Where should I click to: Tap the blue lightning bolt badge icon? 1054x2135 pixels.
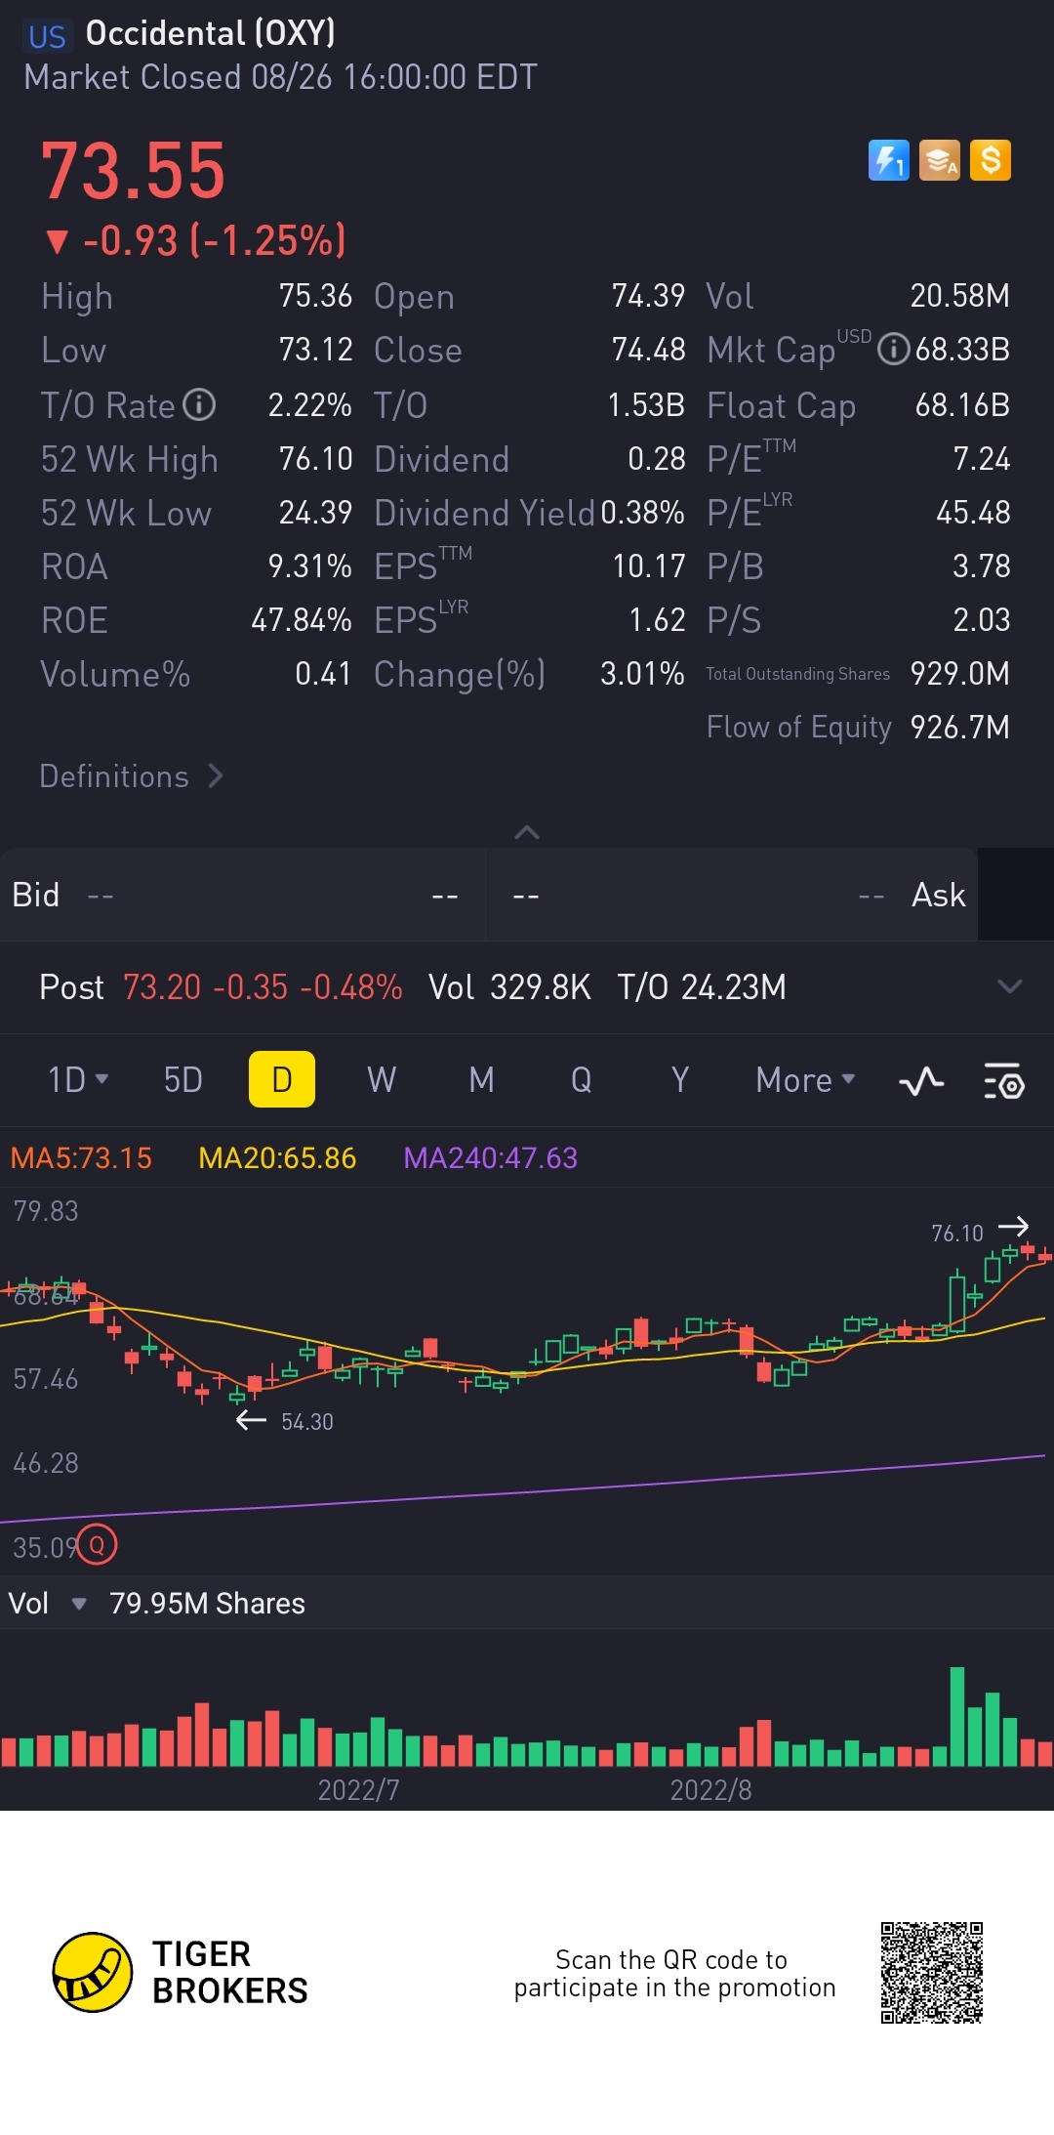pos(888,160)
